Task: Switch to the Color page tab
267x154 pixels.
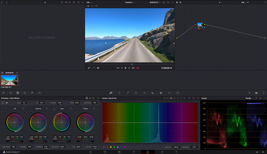Action: (148, 152)
